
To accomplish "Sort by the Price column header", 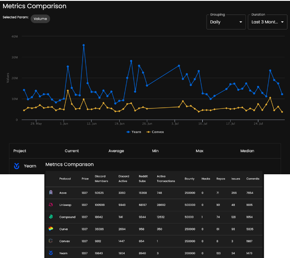I will pyautogui.click(x=85, y=179).
